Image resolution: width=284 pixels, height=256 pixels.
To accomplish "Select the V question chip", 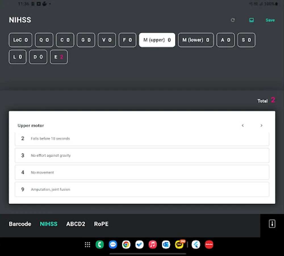I will pyautogui.click(x=106, y=40).
